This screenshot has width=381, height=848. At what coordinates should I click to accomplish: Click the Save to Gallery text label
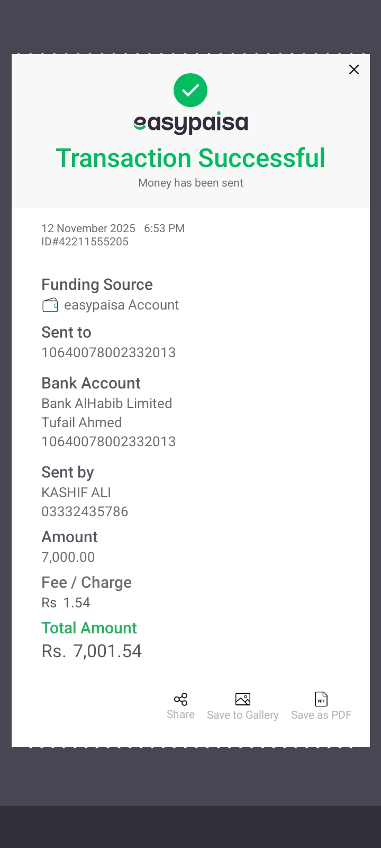(x=243, y=715)
